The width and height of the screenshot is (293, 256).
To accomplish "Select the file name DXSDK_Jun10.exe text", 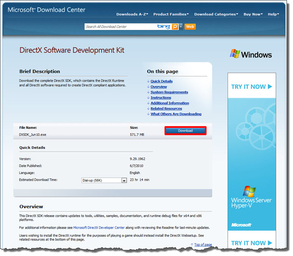I will tap(33, 135).
